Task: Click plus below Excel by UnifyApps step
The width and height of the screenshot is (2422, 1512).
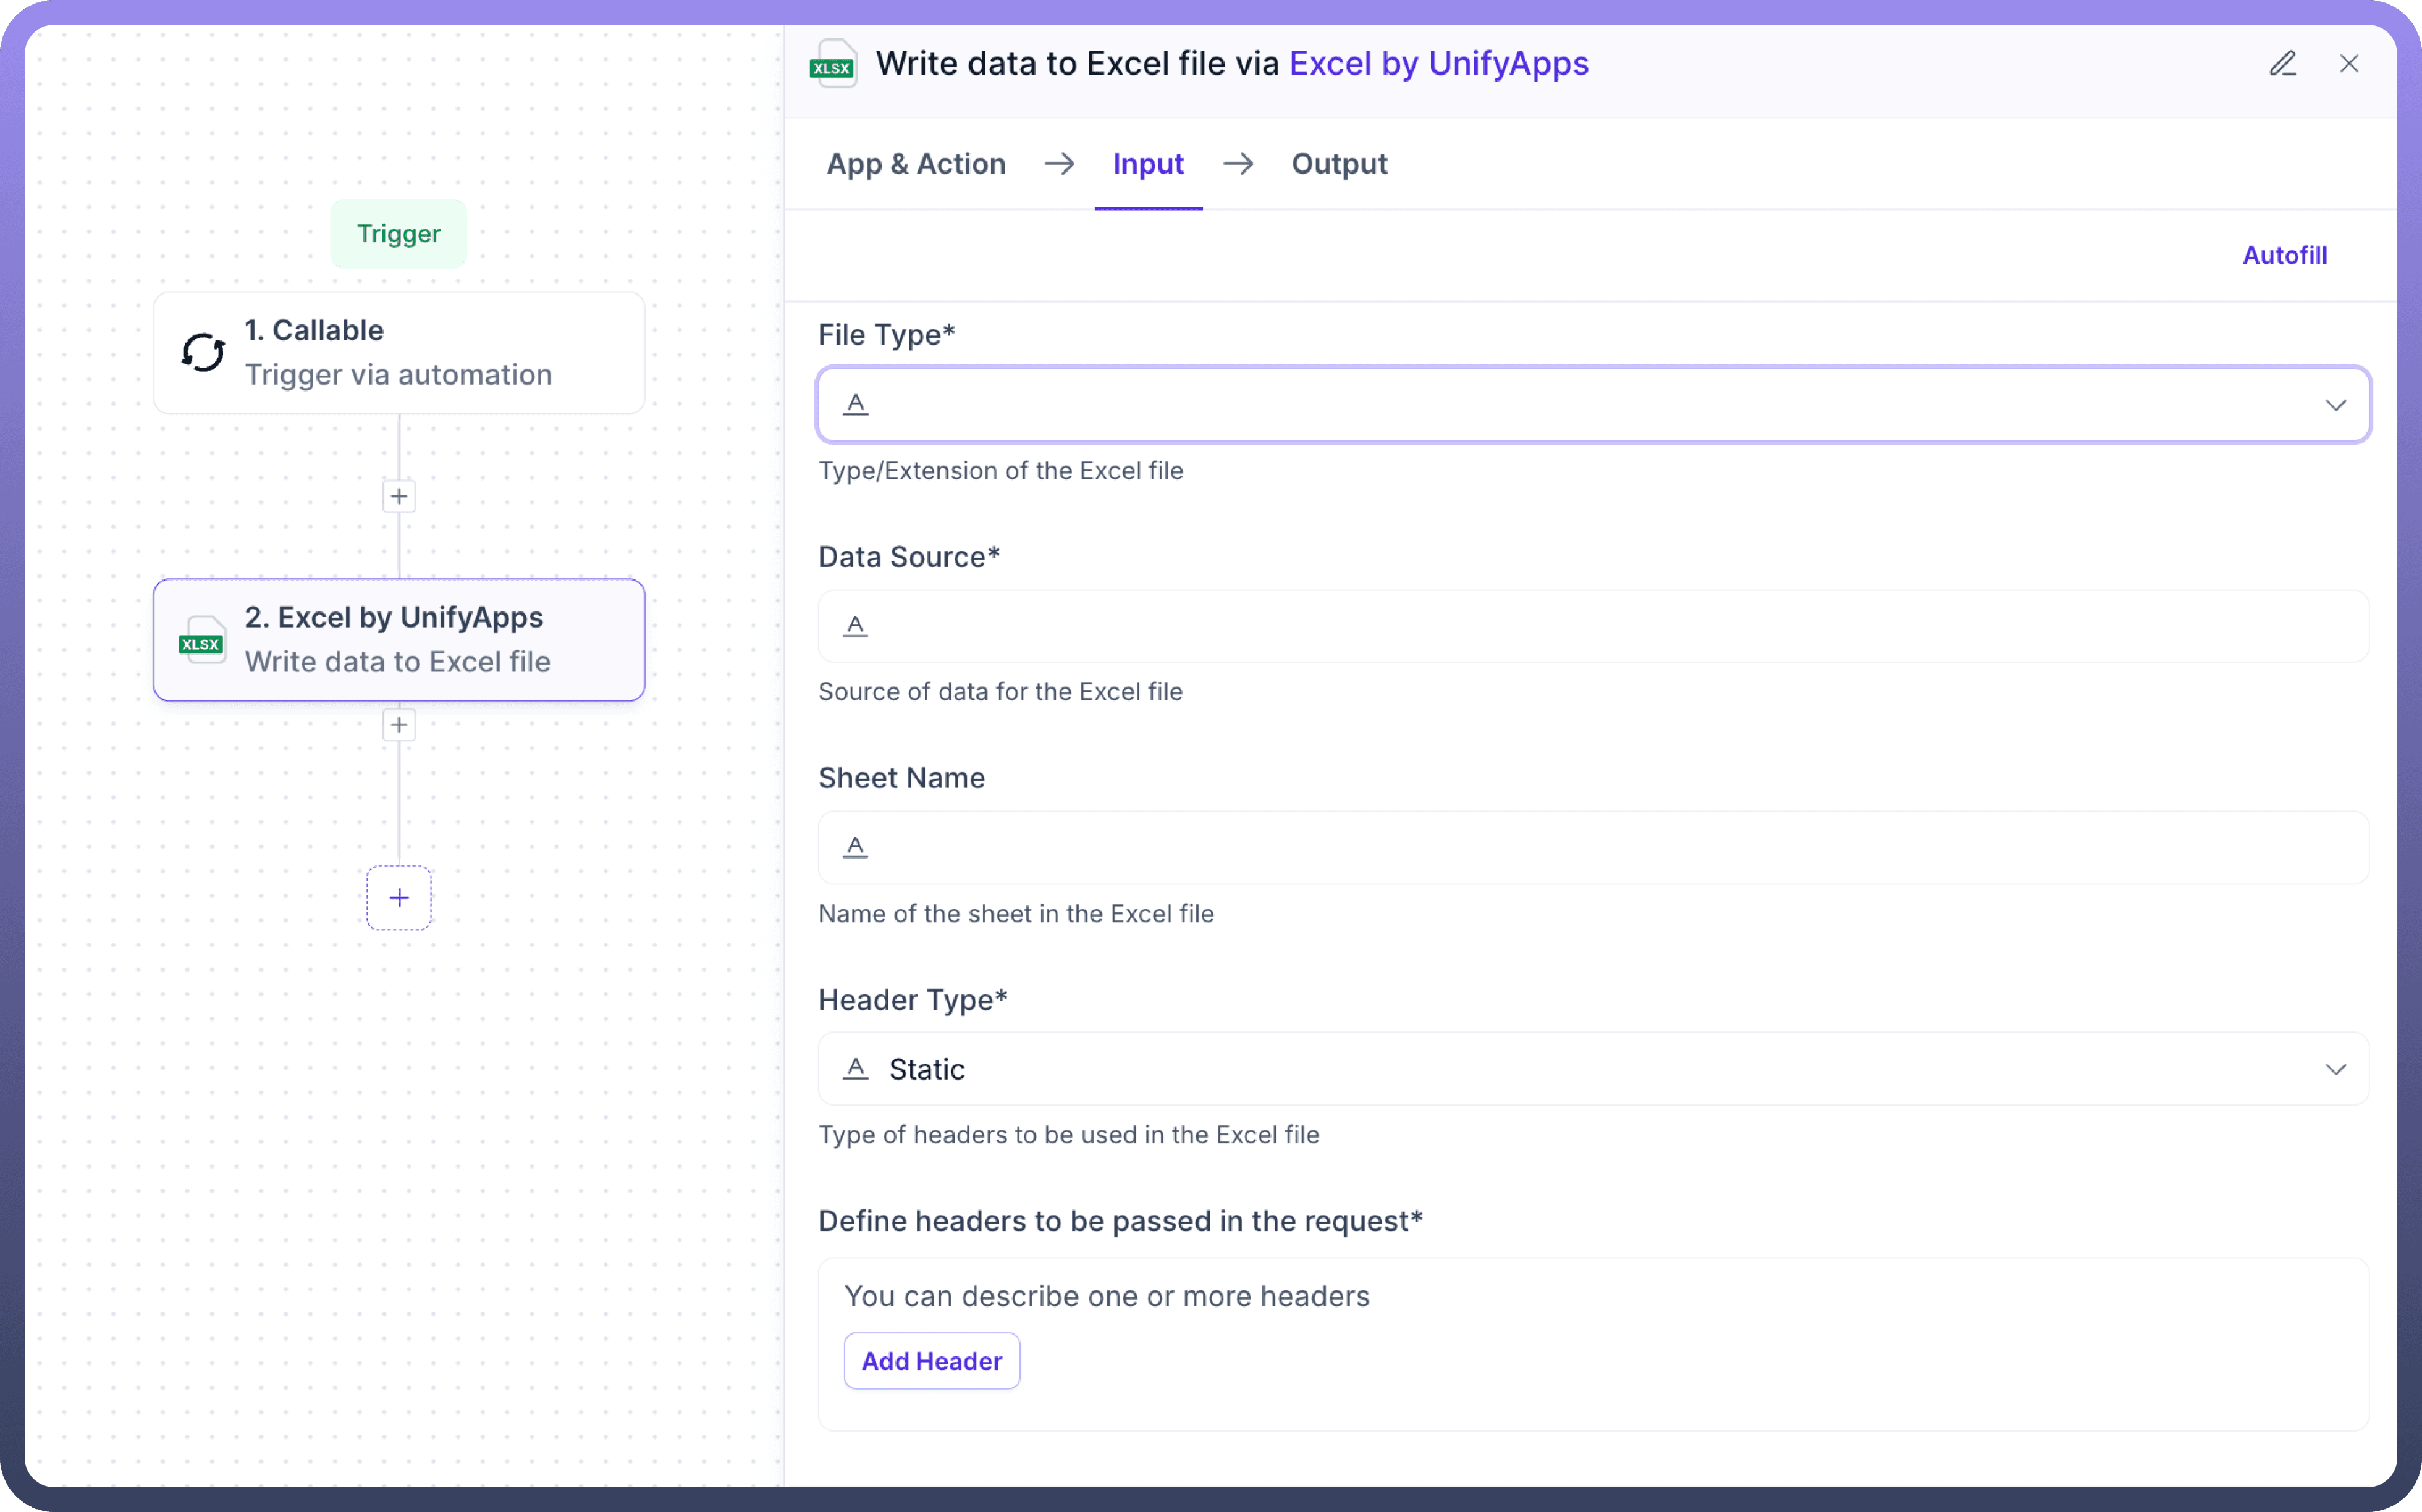Action: tap(399, 725)
